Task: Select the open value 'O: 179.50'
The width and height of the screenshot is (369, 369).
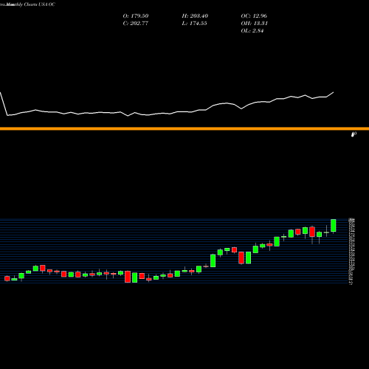Action: (136, 16)
